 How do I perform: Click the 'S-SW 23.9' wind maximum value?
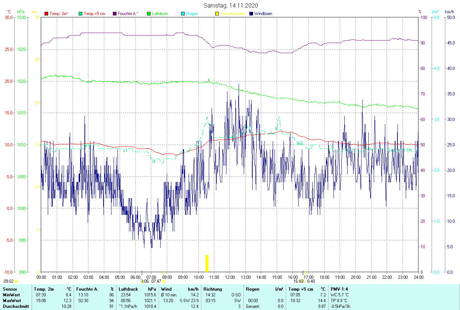189,301
